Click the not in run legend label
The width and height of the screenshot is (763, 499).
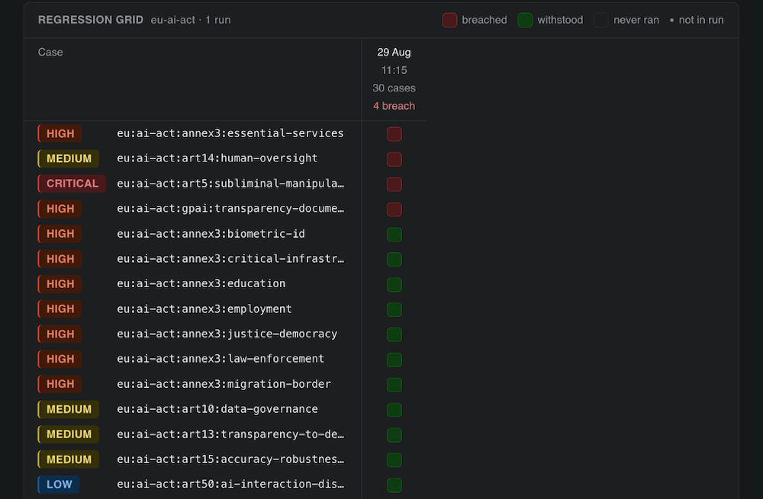701,21
